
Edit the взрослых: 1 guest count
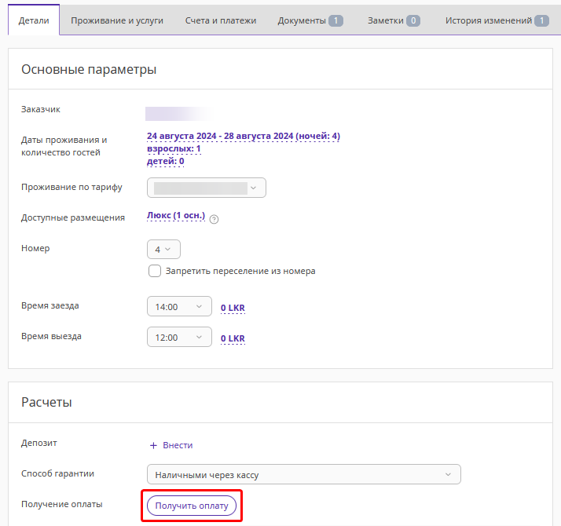coord(174,148)
